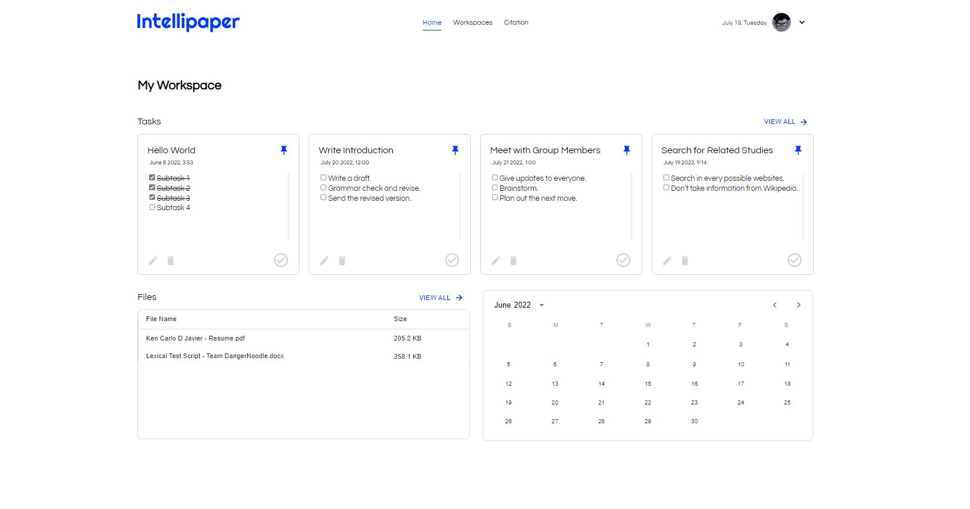Click Write Introduction card scrollbar
This screenshot has width=970, height=509.
[x=460, y=206]
